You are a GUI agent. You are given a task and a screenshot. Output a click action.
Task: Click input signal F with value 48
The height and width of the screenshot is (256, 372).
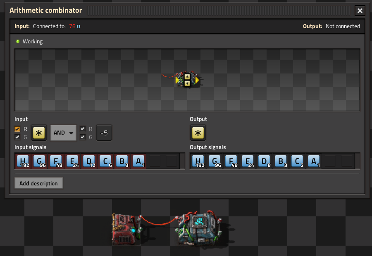click(x=56, y=161)
